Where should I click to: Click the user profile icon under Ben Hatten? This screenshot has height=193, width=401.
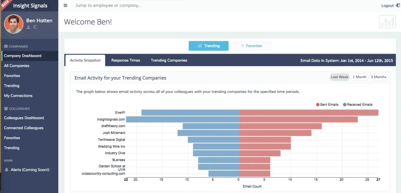point(28,27)
